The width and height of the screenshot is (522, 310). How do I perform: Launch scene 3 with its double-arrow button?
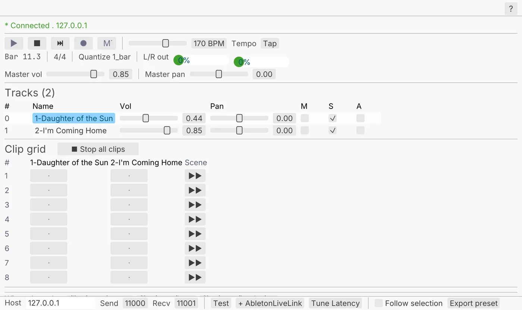pyautogui.click(x=195, y=205)
